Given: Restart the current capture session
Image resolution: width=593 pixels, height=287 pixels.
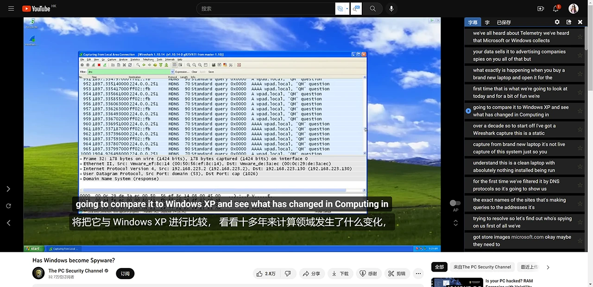Looking at the screenshot, I should pos(105,65).
